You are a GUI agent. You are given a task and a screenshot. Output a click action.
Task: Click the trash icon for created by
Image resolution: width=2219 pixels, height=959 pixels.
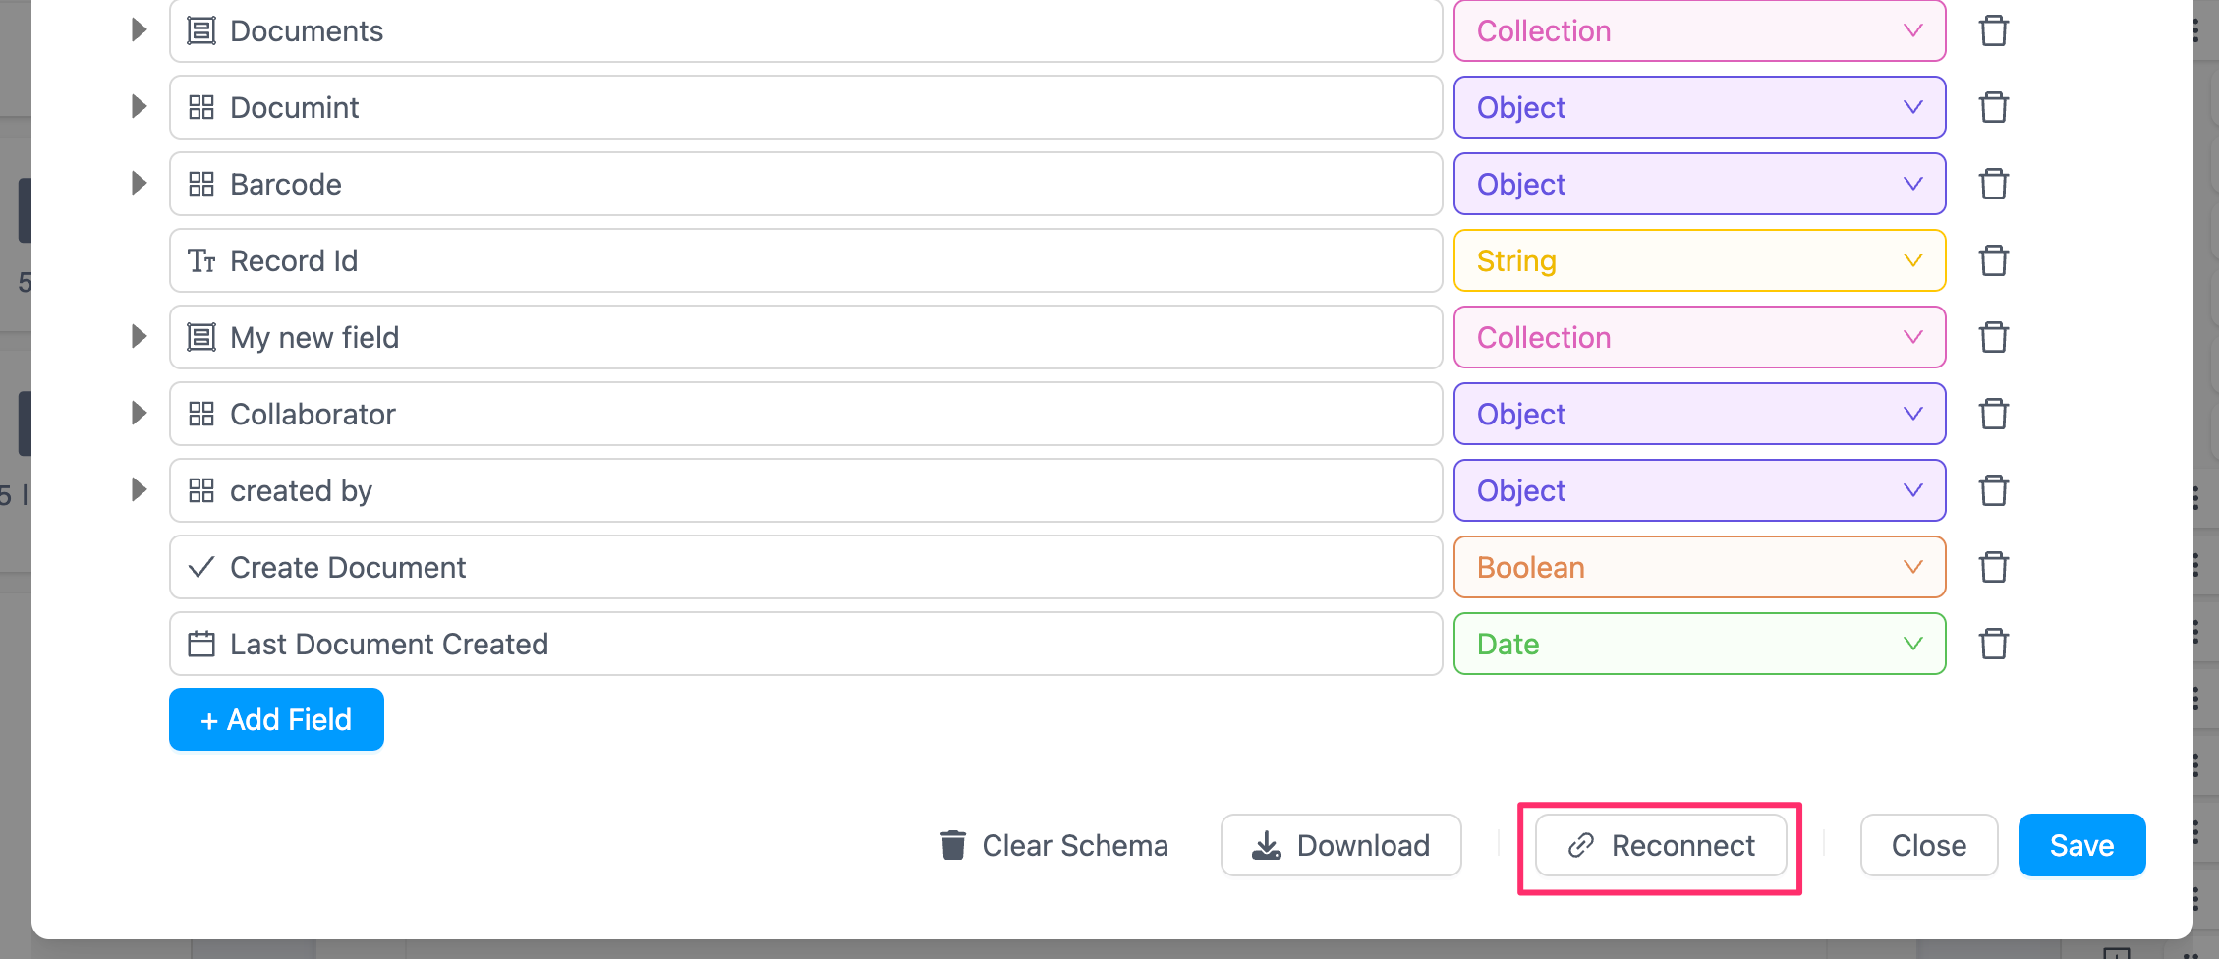pyautogui.click(x=1993, y=490)
